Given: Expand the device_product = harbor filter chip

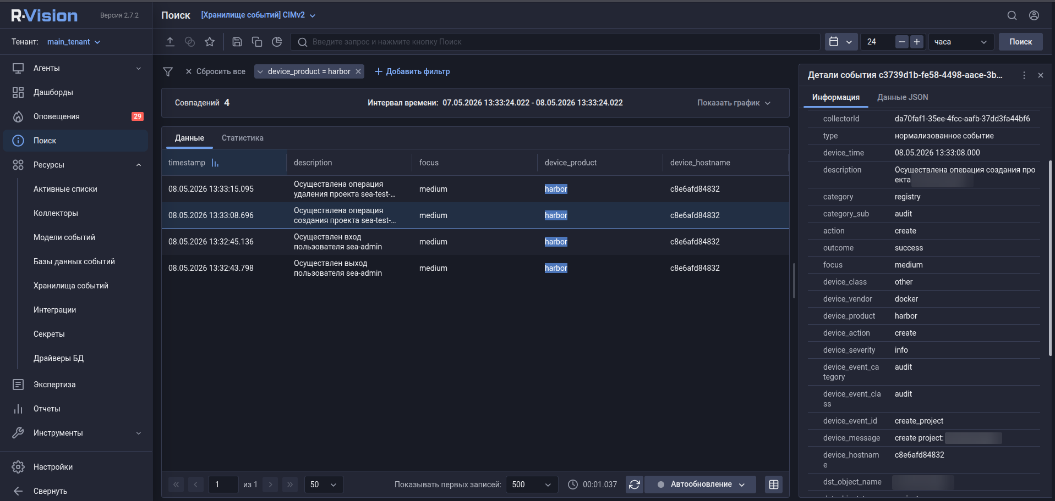Looking at the screenshot, I should 260,71.
